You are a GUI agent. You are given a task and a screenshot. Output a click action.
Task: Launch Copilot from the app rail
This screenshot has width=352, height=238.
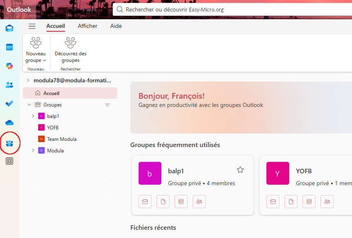click(x=9, y=66)
